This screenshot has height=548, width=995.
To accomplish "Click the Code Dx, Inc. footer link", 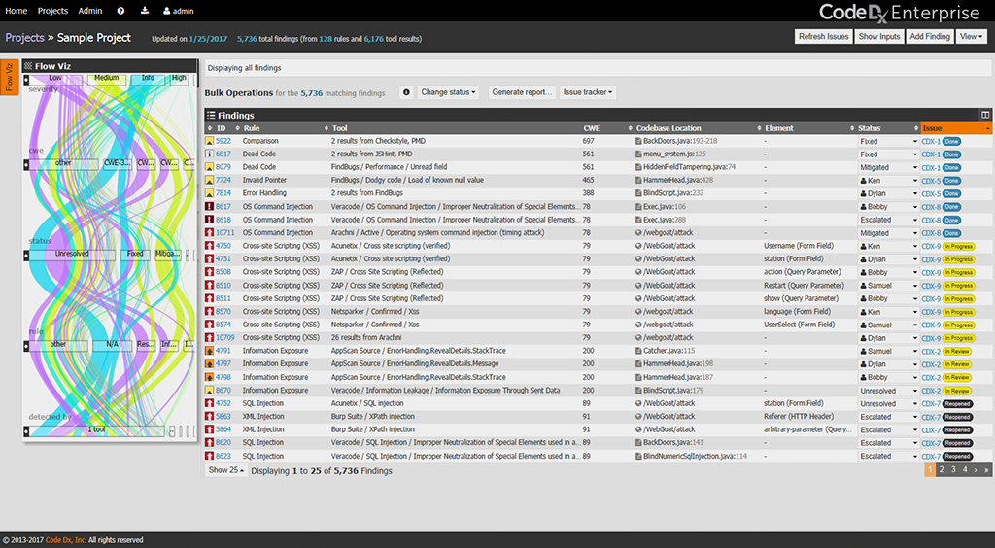I will click(66, 540).
